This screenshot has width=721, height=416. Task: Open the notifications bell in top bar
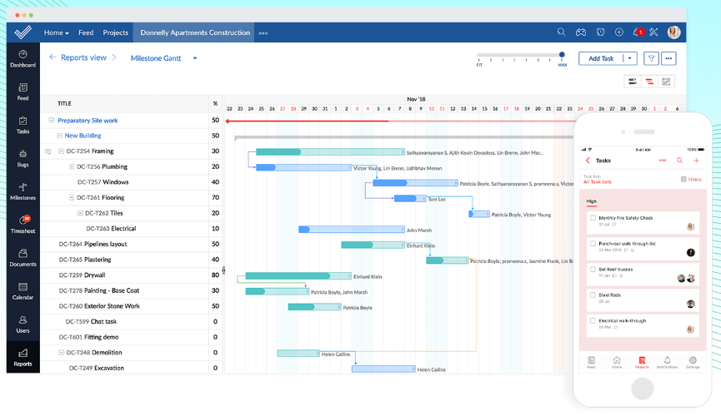pos(638,32)
